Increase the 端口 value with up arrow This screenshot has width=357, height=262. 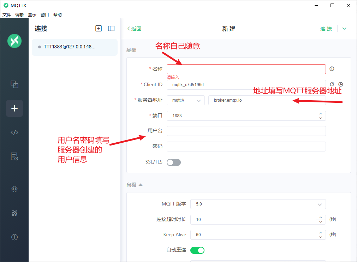click(321, 113)
